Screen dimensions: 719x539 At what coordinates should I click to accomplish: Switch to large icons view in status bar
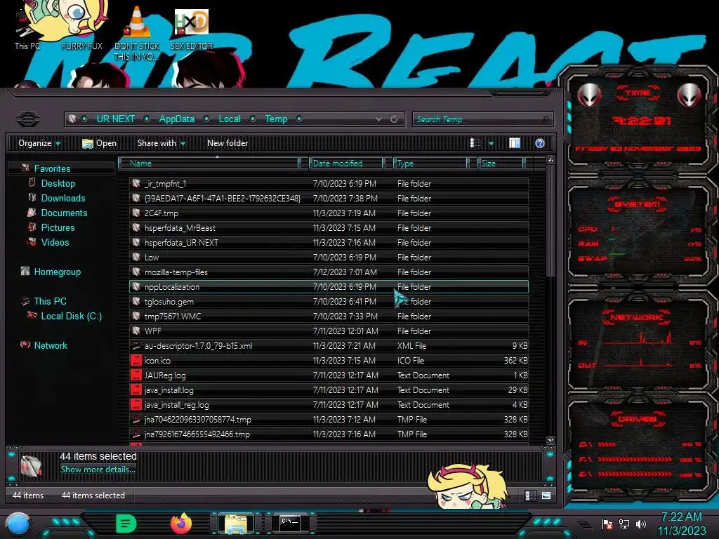[546, 495]
